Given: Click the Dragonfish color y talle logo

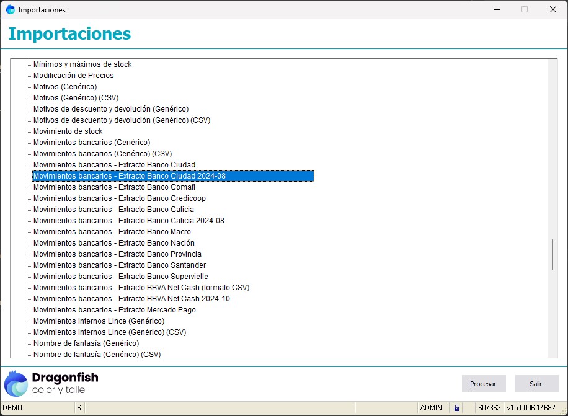Looking at the screenshot, I should [x=51, y=383].
